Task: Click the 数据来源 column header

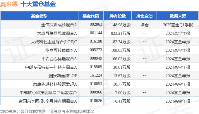Action: [178, 16]
